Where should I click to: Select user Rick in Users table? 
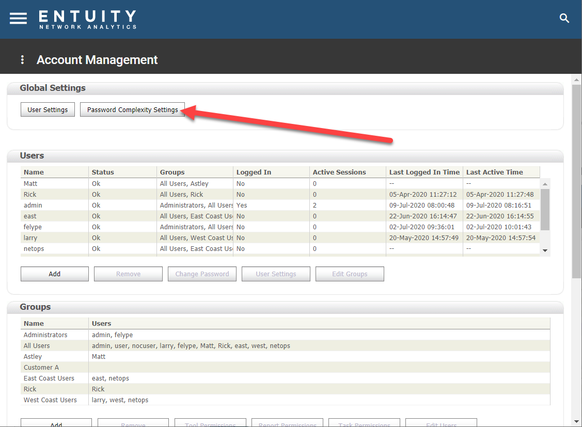tap(280, 194)
